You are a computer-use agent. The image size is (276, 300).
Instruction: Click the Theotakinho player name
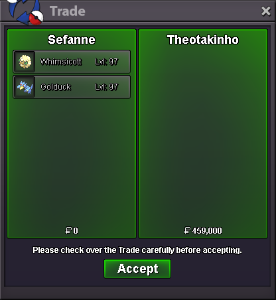(x=203, y=40)
